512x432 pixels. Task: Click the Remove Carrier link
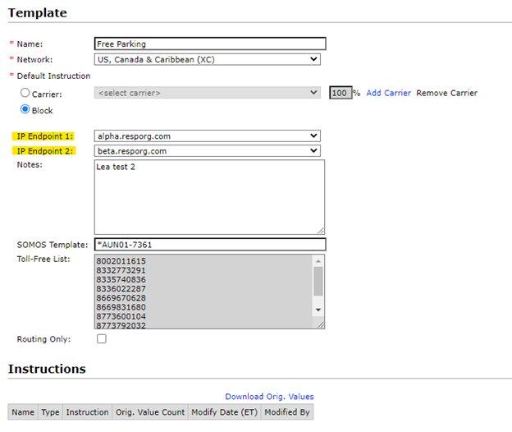(446, 93)
